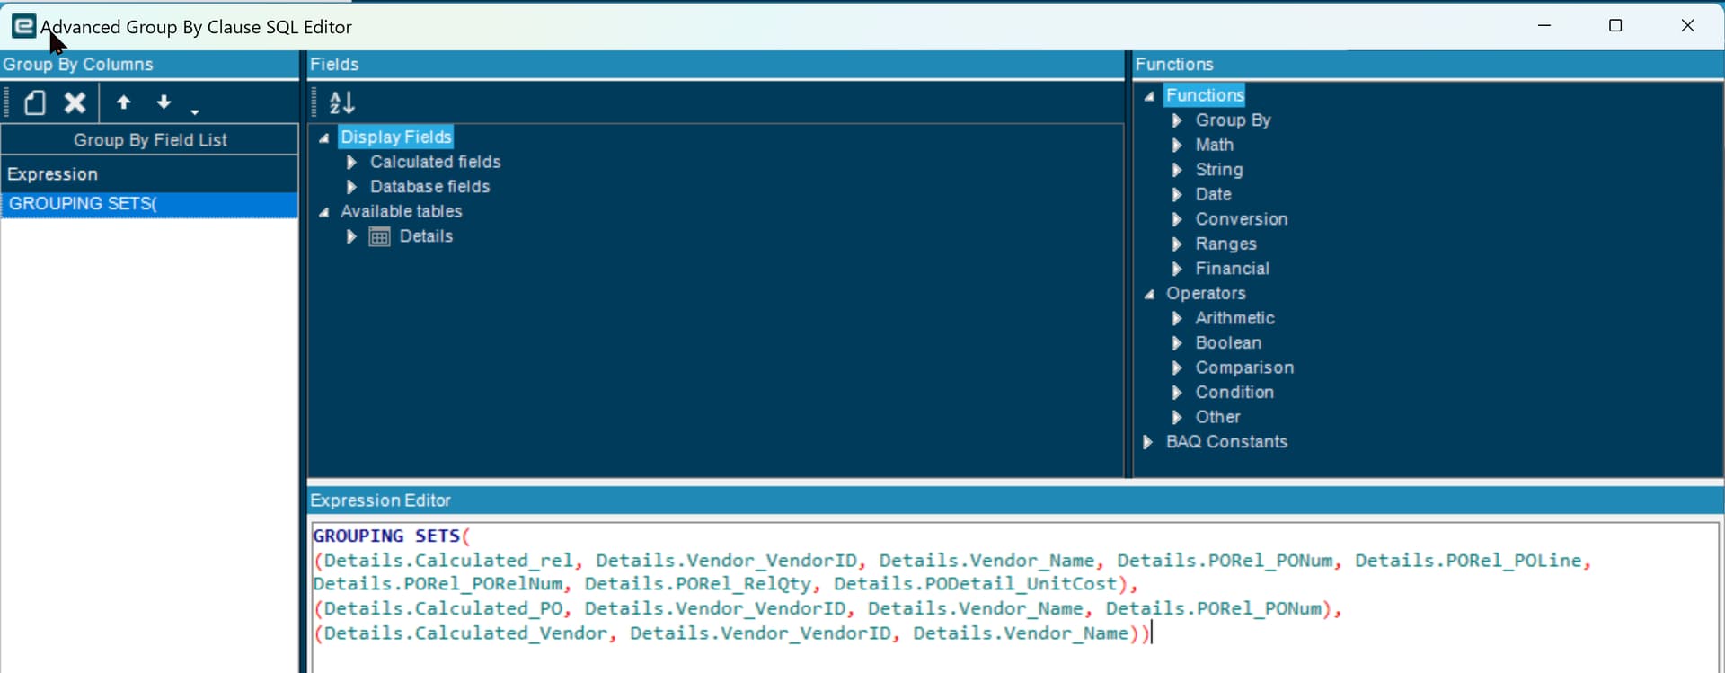Expand the Details table node
Image resolution: width=1725 pixels, height=673 pixels.
352,236
